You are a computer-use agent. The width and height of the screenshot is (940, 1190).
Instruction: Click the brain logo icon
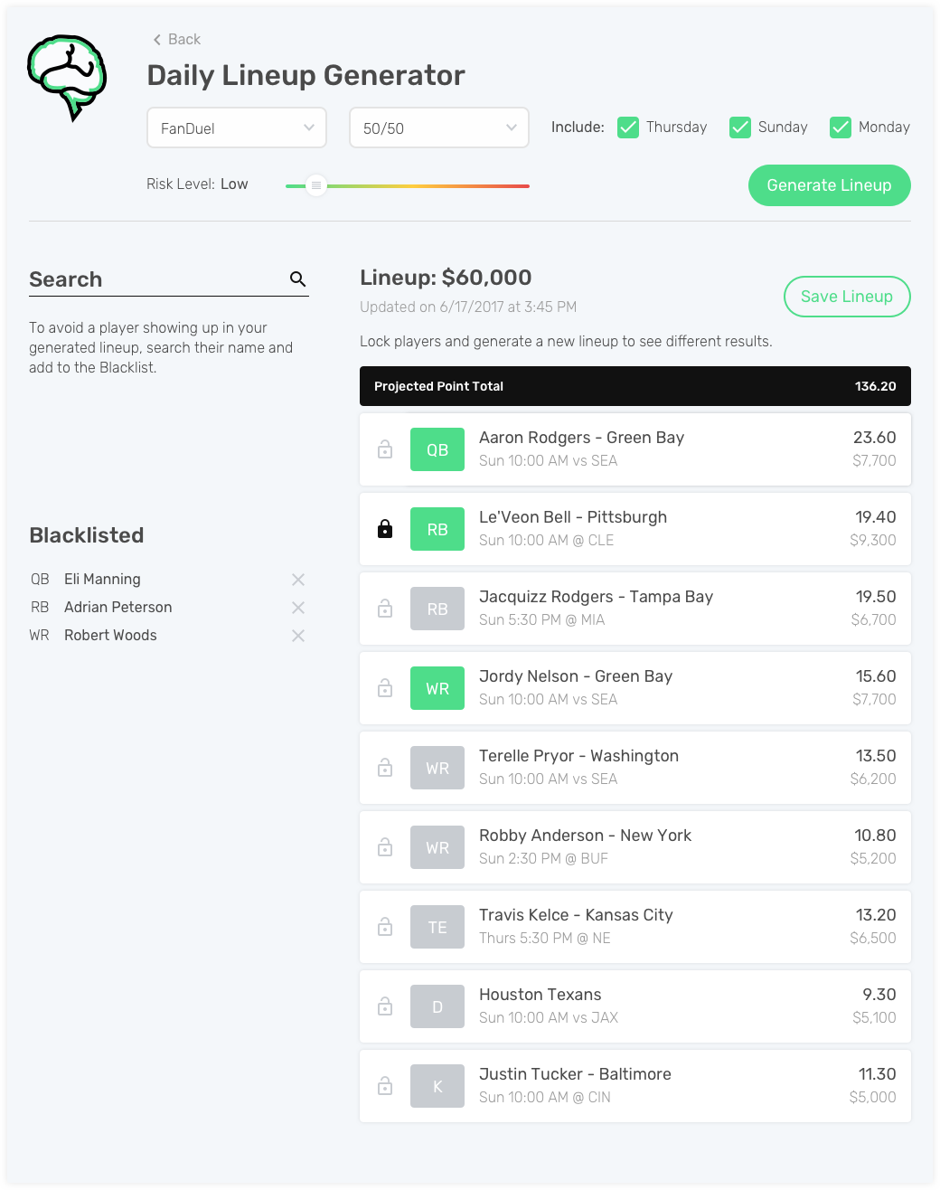[68, 77]
